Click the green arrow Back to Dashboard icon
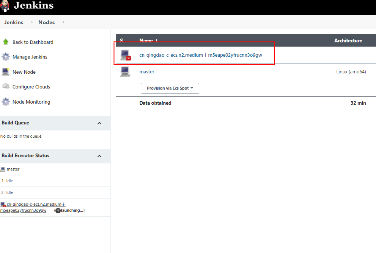Image resolution: width=376 pixels, height=253 pixels. tap(6, 42)
